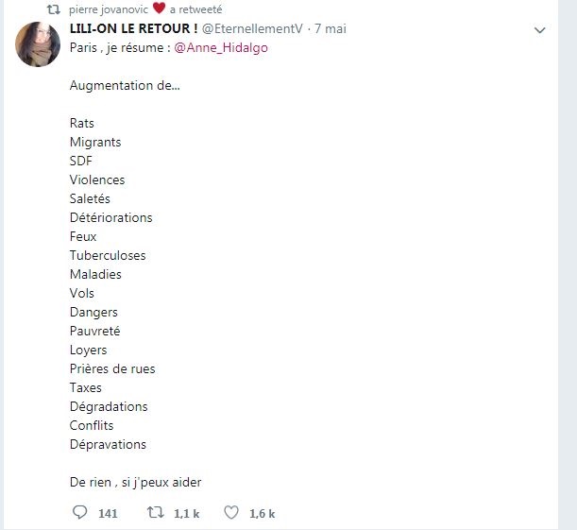577x530 pixels.
Task: Open the @Anne_Hidalgo mention link
Action: [221, 48]
